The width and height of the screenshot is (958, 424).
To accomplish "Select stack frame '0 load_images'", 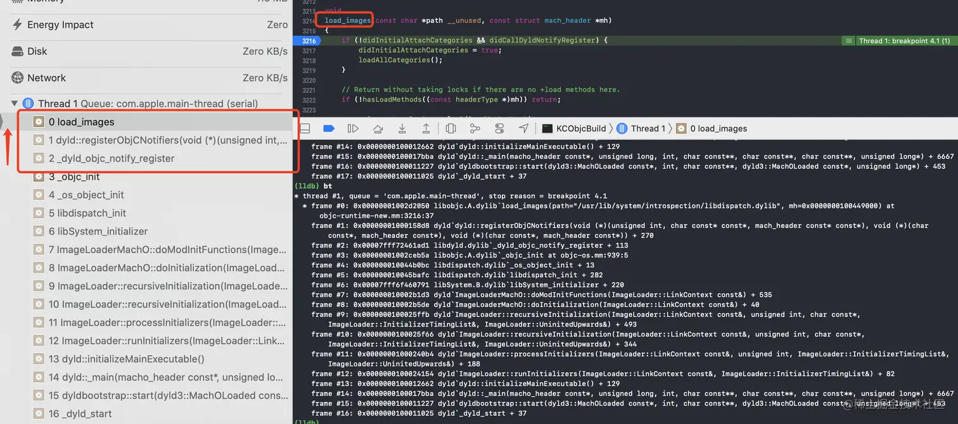I will pyautogui.click(x=146, y=122).
